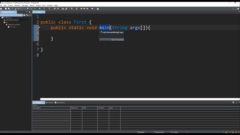The height and width of the screenshot is (135, 240).
Task: Open the Help menu
Action: [56, 5]
